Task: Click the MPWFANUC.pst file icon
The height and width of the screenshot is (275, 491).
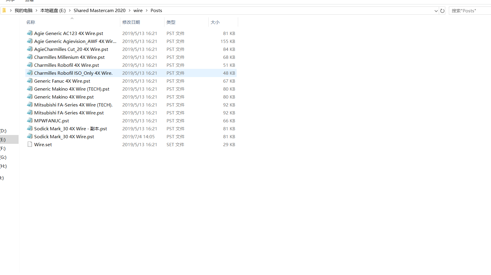Action: click(29, 120)
